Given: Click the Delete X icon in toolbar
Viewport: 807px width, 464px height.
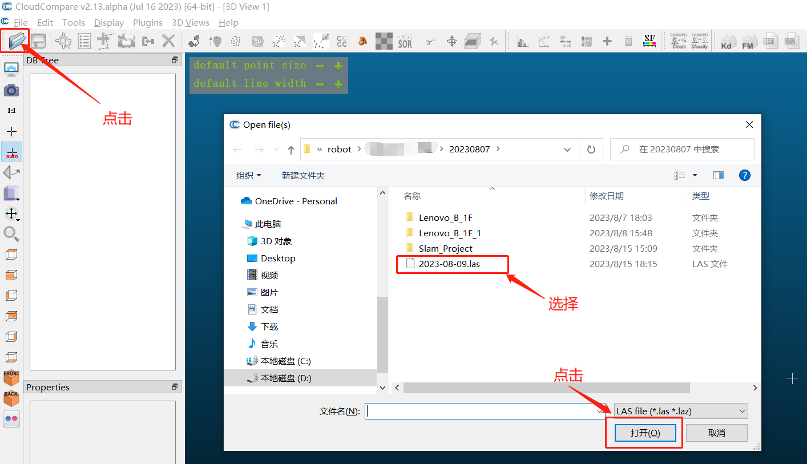Looking at the screenshot, I should [168, 41].
